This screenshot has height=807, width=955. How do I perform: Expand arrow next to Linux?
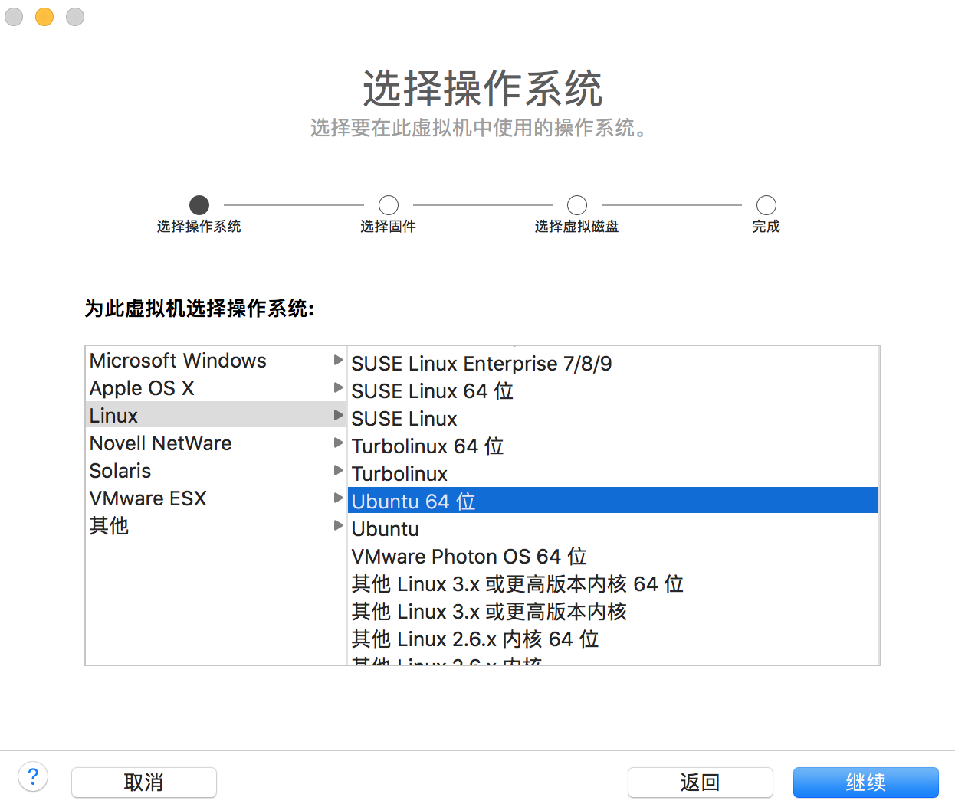point(338,415)
